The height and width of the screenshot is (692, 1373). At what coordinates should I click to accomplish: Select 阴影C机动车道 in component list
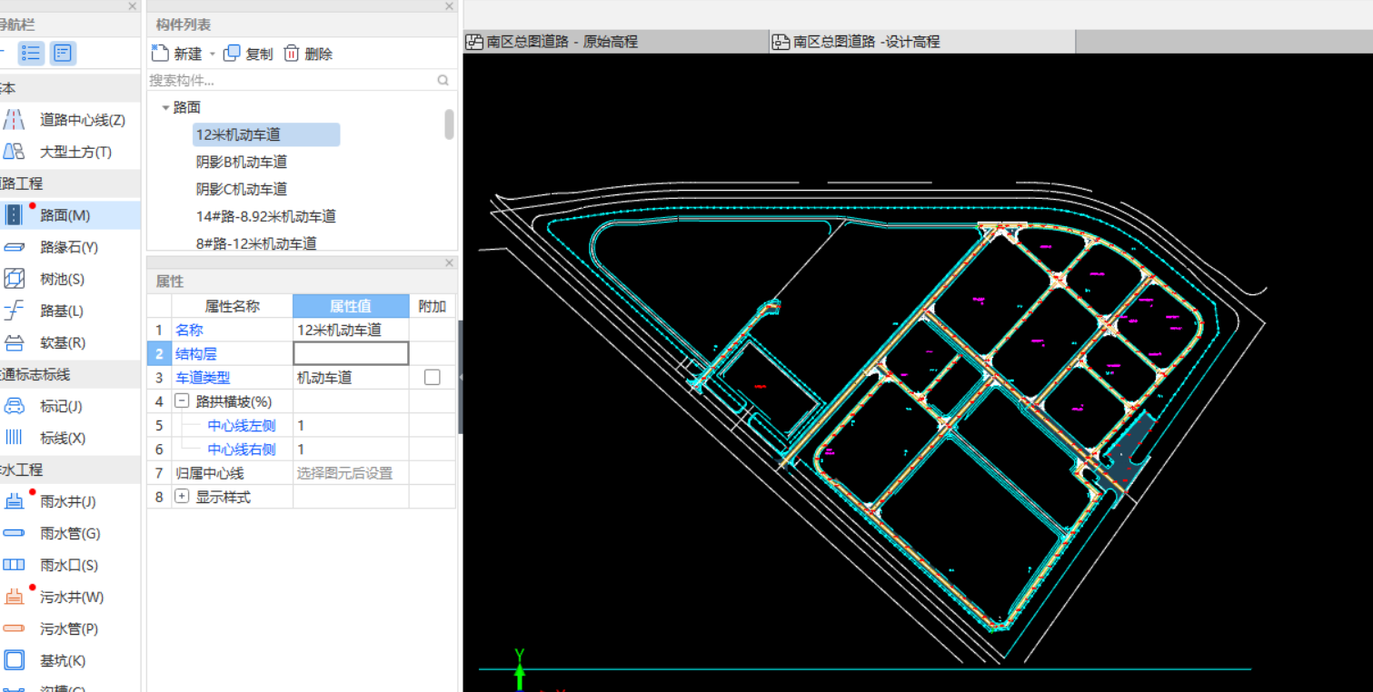[242, 189]
